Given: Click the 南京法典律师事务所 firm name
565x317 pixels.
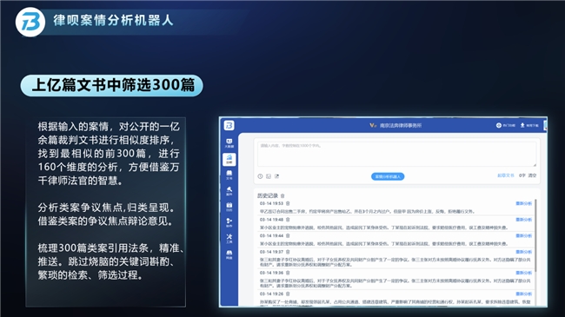Looking at the screenshot, I should point(401,125).
